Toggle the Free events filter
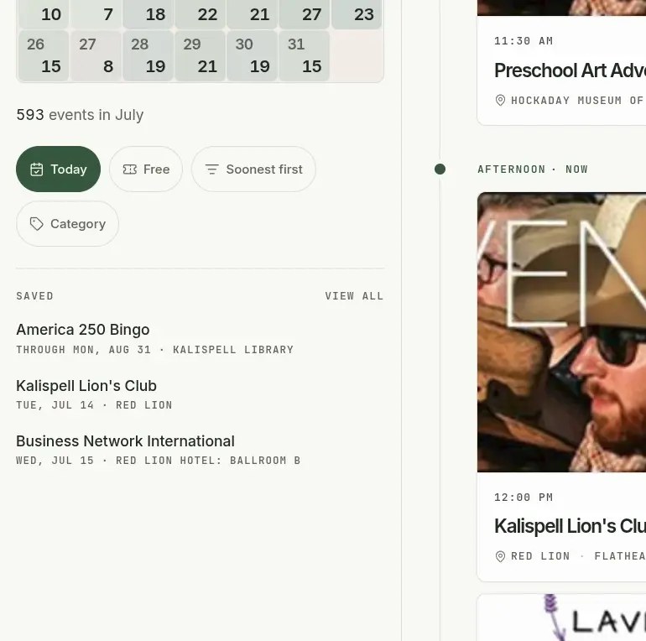This screenshot has height=641, width=646. [146, 169]
